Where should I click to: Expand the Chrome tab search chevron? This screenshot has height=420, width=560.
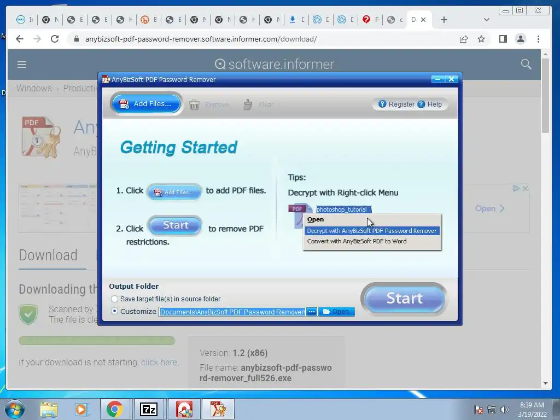(486, 20)
